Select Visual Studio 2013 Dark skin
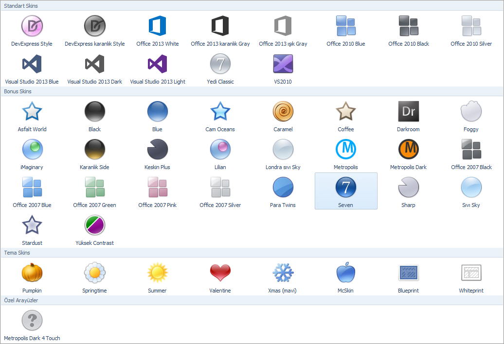 [95, 69]
